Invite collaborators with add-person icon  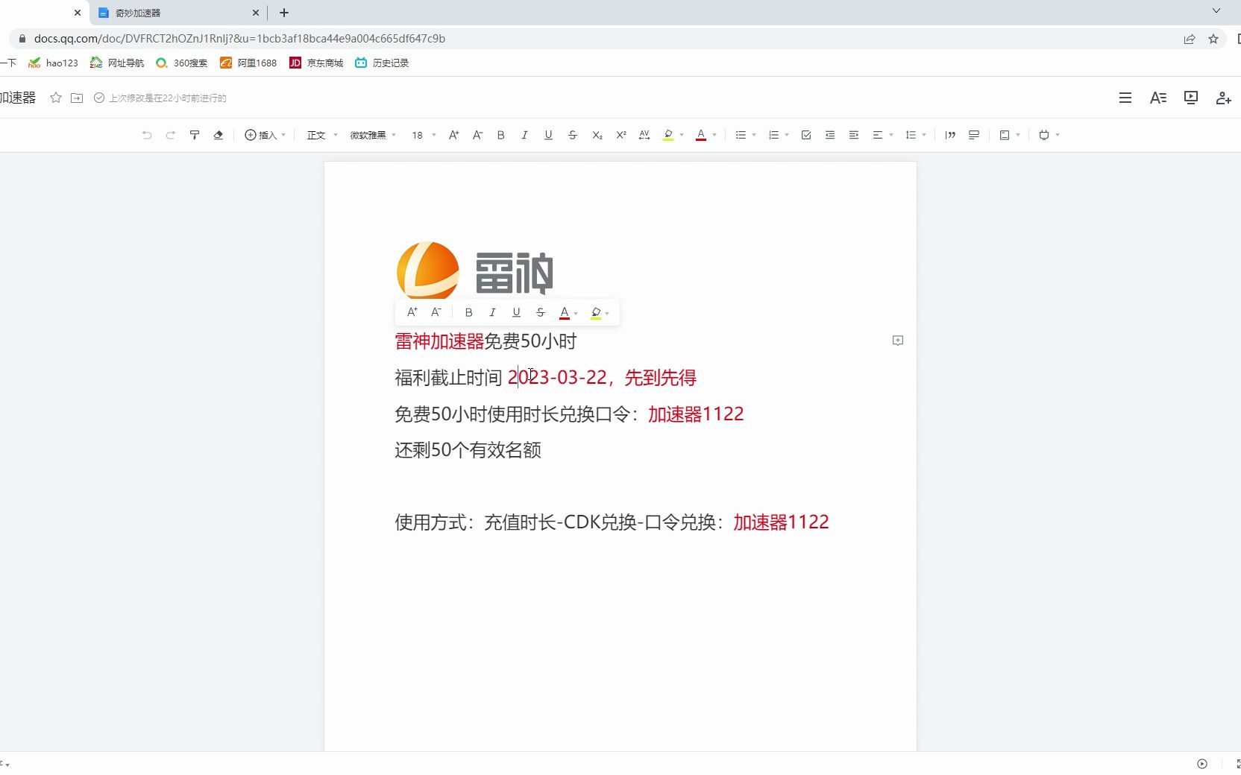click(x=1223, y=98)
